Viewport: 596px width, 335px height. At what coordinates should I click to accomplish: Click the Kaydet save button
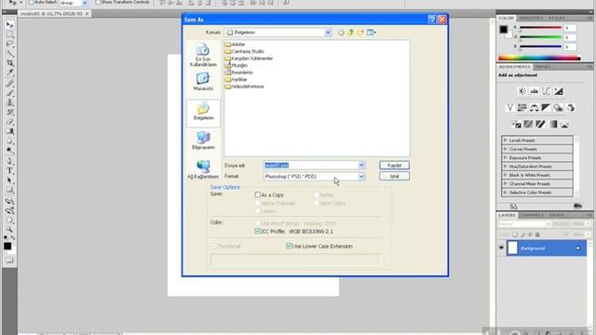394,166
